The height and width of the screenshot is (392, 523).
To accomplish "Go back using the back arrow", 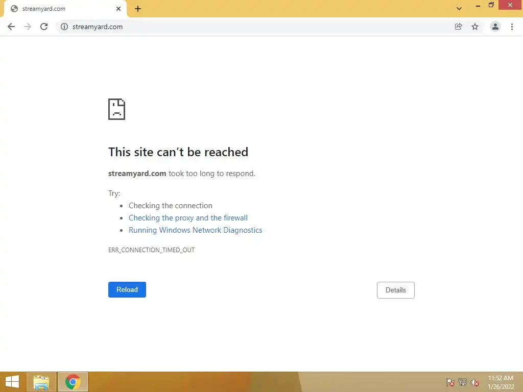I will (11, 27).
